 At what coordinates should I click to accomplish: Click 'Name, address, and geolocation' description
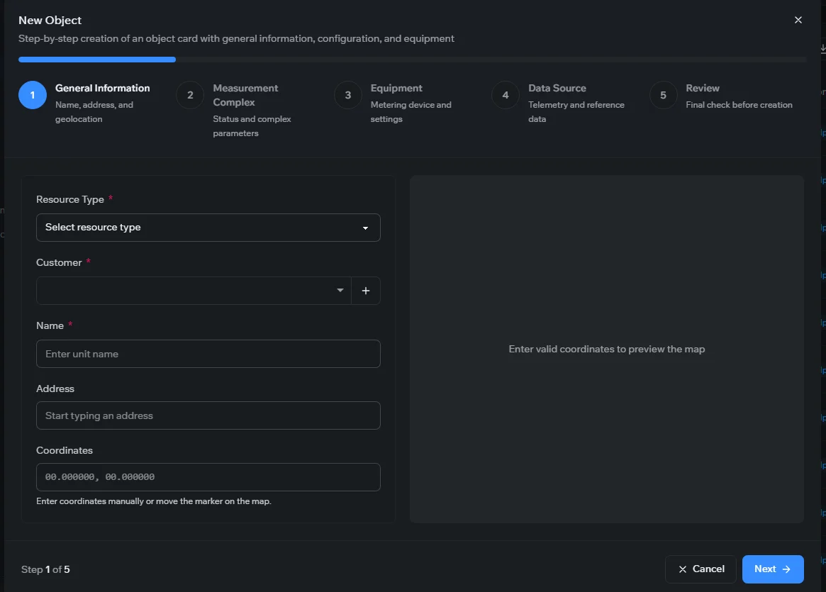(94, 111)
